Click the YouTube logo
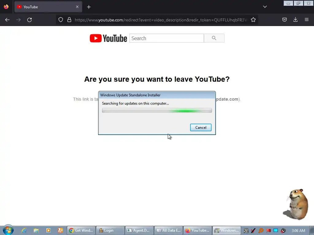 (108, 38)
